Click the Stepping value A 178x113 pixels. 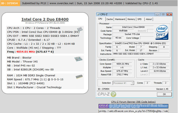(x=164, y=47)
